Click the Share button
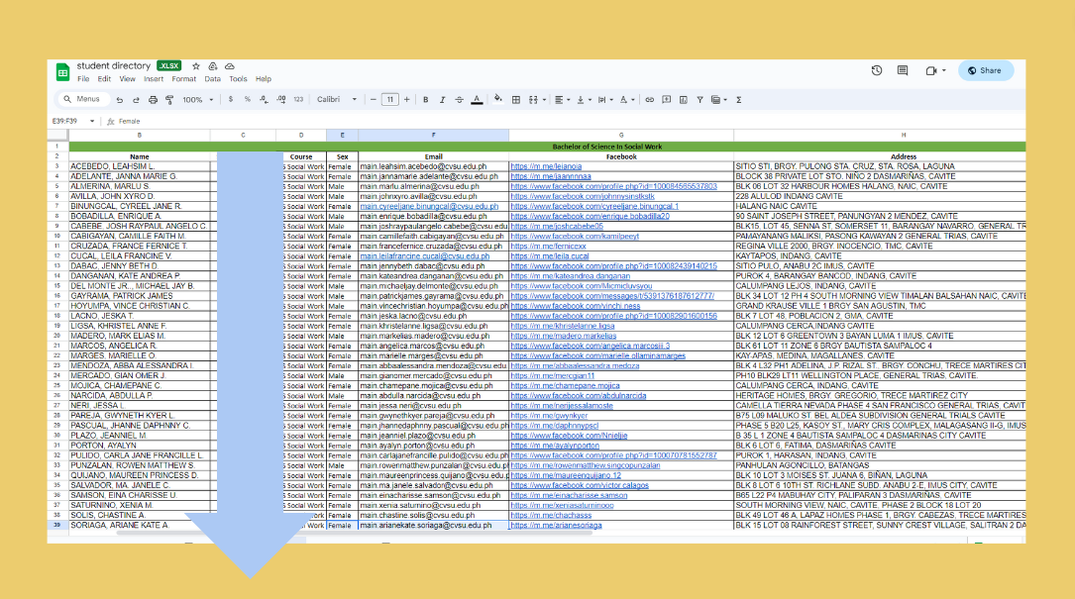This screenshot has height=599, width=1075. [x=985, y=70]
